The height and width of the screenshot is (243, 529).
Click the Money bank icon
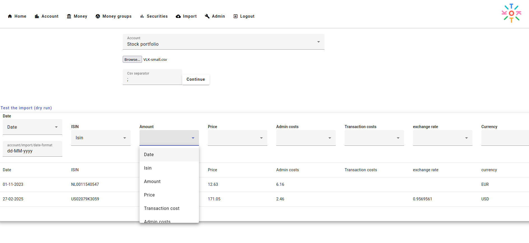coord(69,16)
